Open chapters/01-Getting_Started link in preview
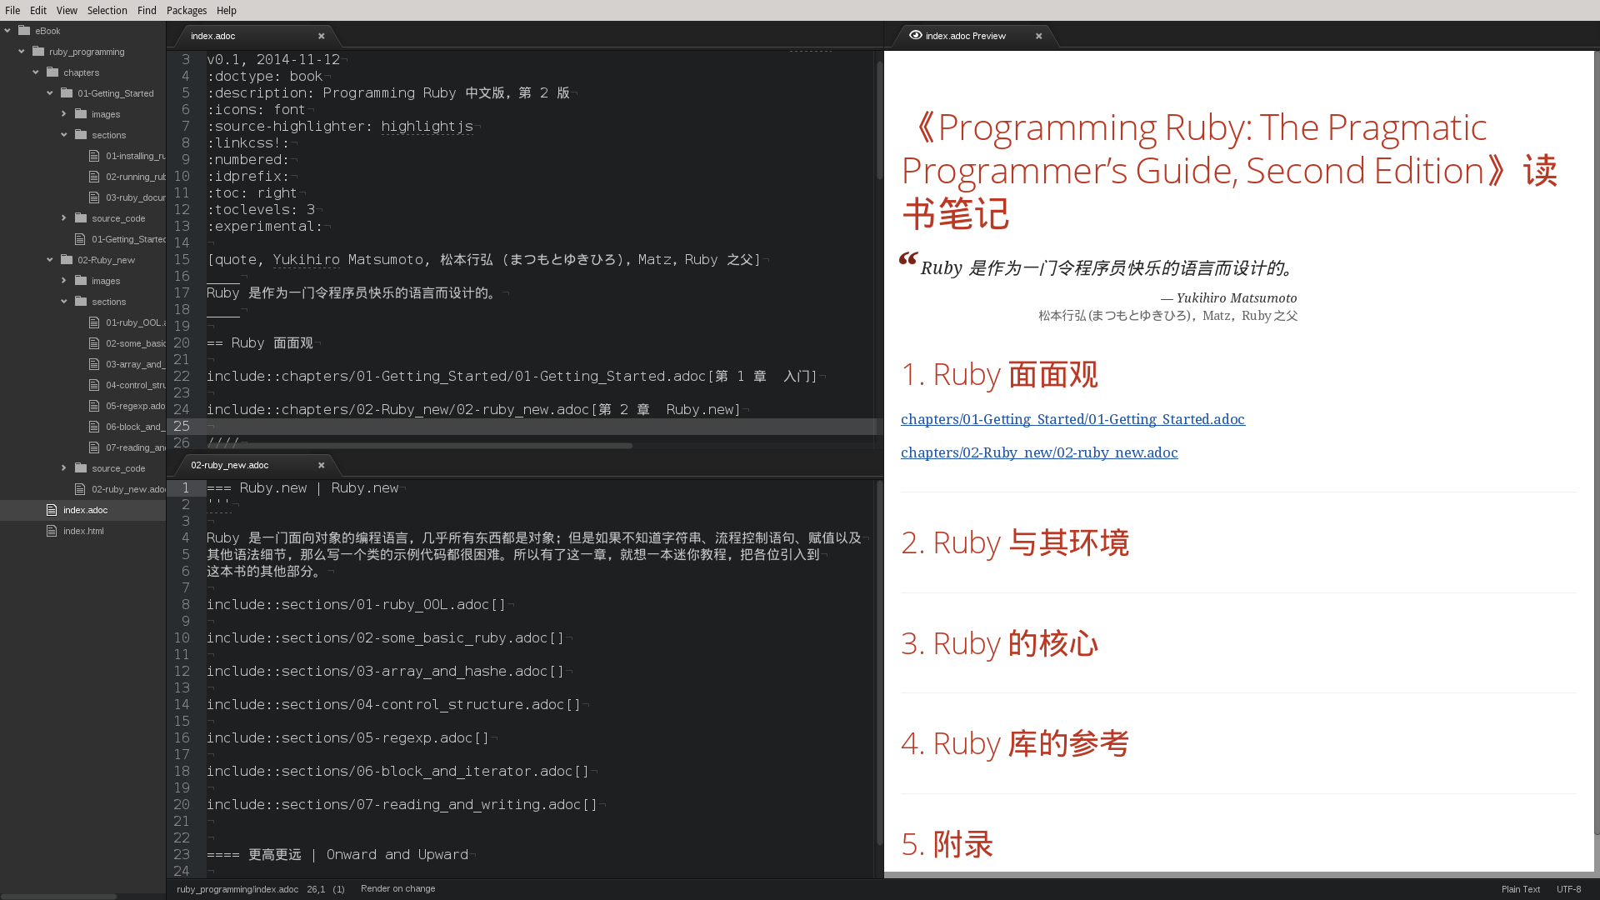This screenshot has height=900, width=1600. tap(1072, 419)
